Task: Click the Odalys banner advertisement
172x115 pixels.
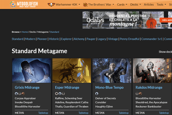Action: point(127,20)
